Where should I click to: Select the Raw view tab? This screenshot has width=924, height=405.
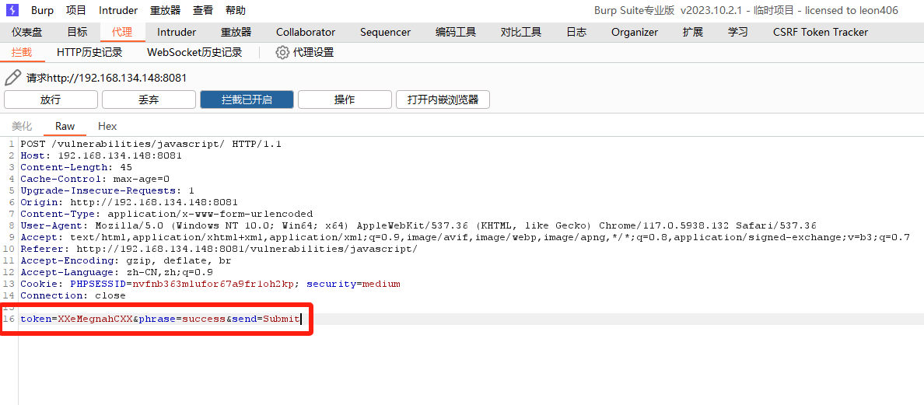coord(65,126)
